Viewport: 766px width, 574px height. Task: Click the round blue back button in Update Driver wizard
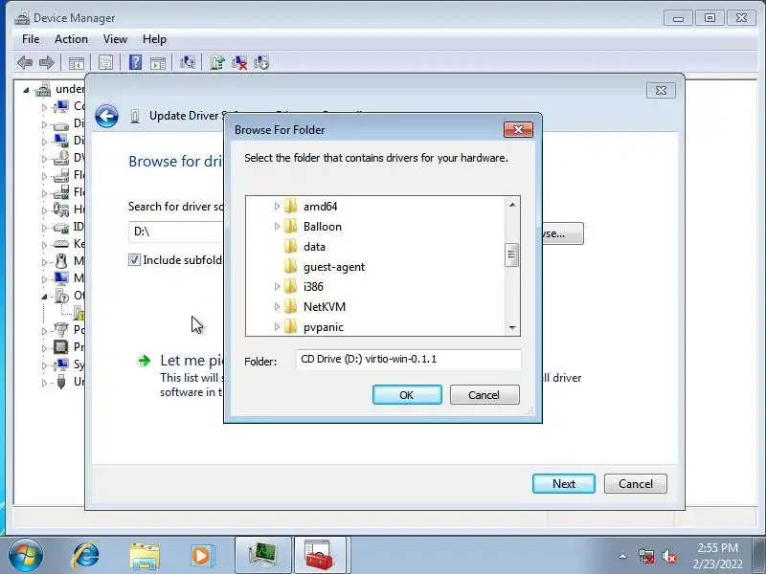click(106, 116)
